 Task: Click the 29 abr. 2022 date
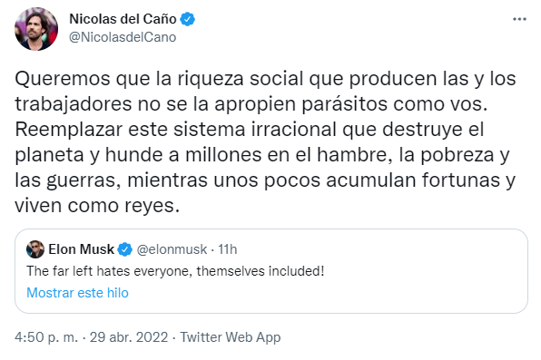click(x=129, y=337)
